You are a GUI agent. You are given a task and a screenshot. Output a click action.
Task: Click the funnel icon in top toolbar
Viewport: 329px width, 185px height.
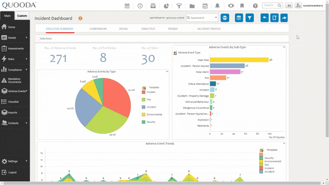click(x=179, y=6)
